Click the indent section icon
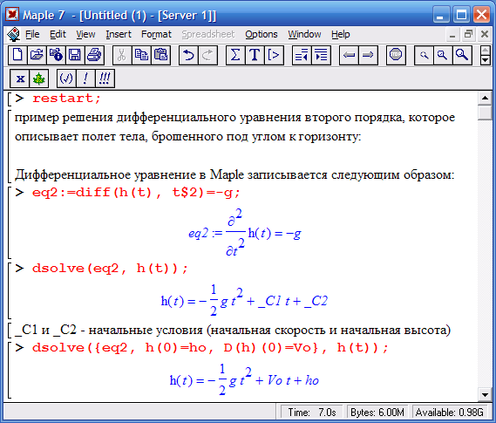The height and width of the screenshot is (423, 496). point(322,55)
